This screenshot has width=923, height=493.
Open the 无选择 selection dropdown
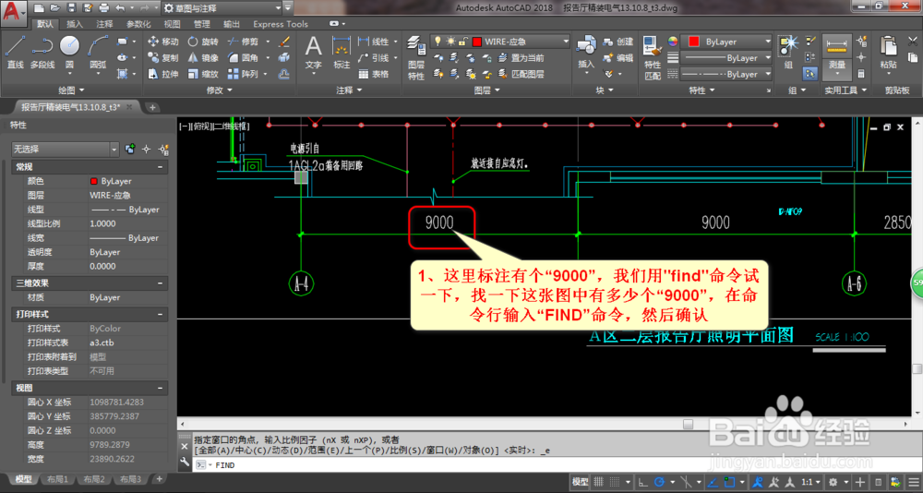pyautogui.click(x=66, y=149)
